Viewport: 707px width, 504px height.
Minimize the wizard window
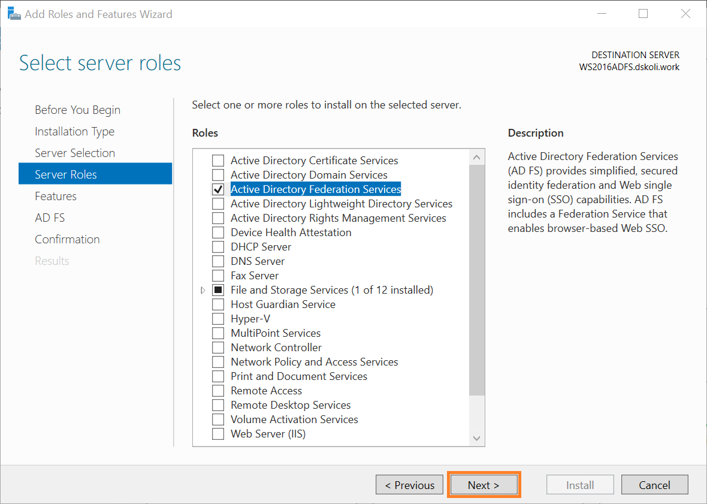[x=602, y=14]
